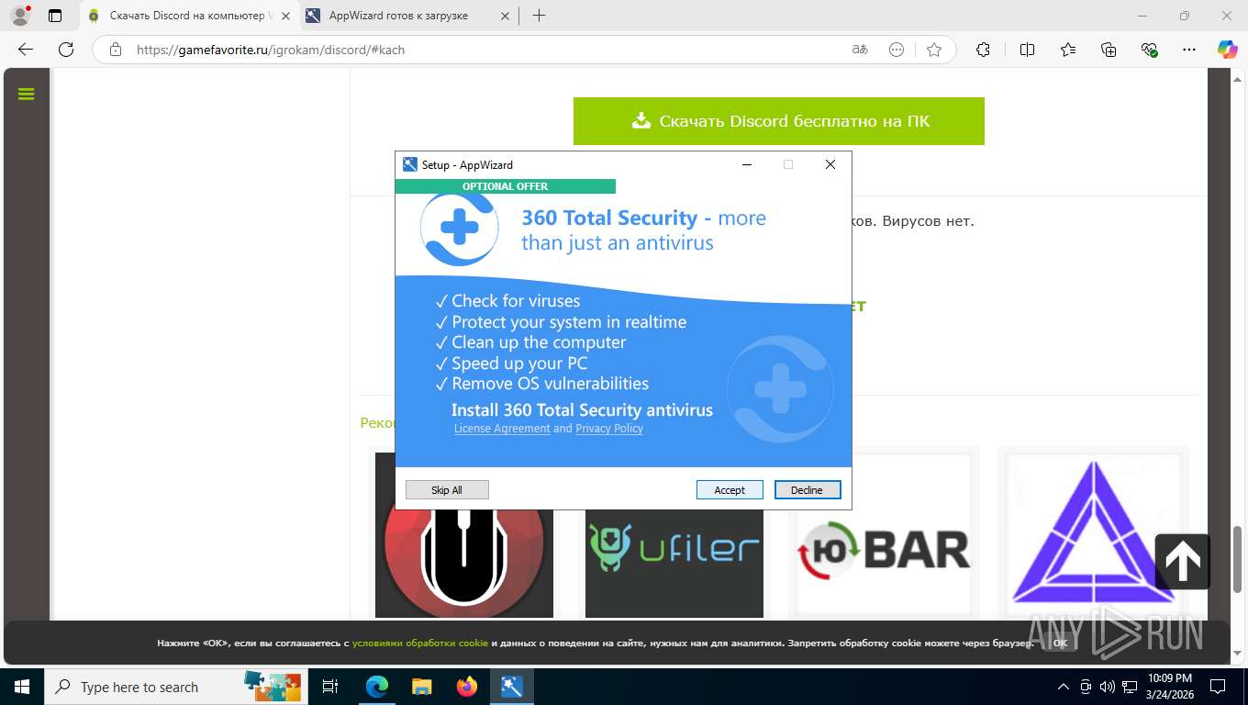This screenshot has height=705, width=1248.
Task: Open the tab actions menu icon
Action: [x=55, y=16]
